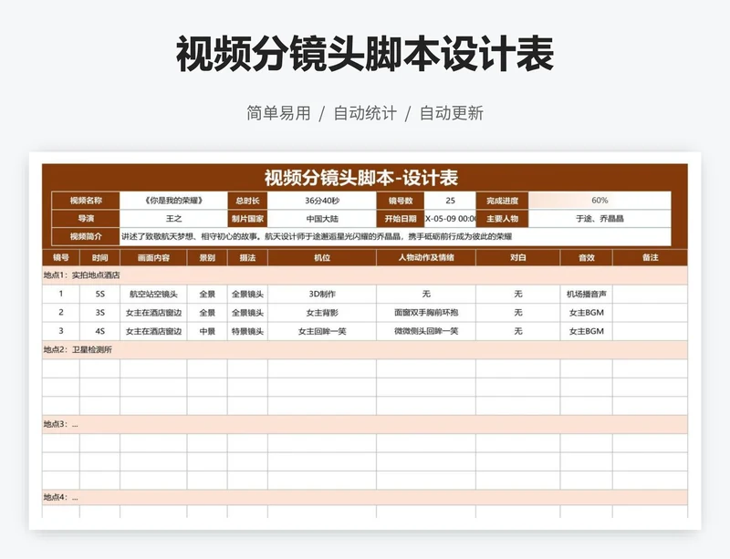Click the 人物动作及情绪 column header
Viewport: 730px width, 559px height.
(426, 258)
